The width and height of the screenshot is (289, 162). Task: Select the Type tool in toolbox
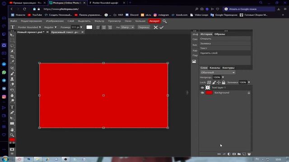[x=12, y=107]
